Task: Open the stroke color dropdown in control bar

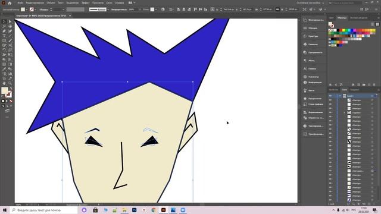Action: pos(36,10)
